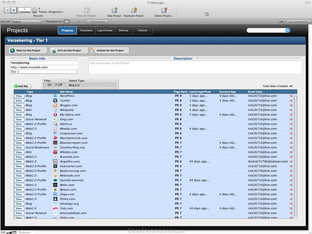The width and height of the screenshot is (312, 234).
Task: Click View button for Xing.com row
Action: click(x=19, y=119)
